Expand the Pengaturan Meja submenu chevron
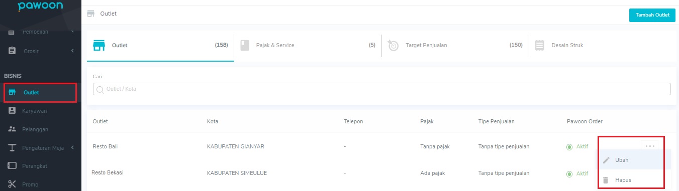 coord(72,147)
